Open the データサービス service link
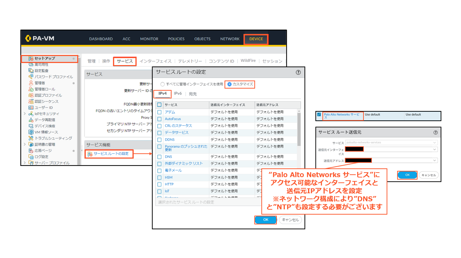The width and height of the screenshot is (461, 258). point(176,133)
